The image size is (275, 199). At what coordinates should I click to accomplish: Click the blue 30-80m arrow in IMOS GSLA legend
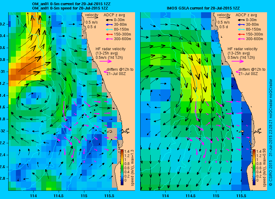pos(241,24)
